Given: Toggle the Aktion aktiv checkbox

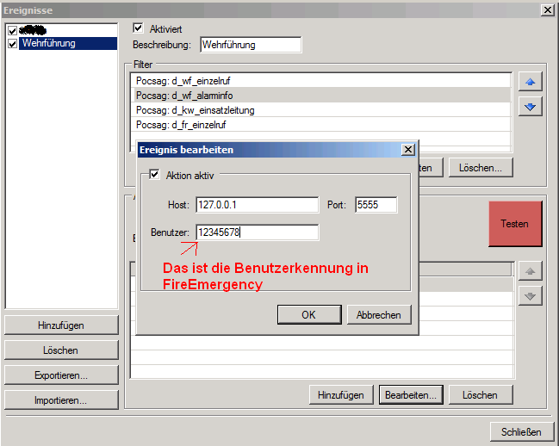Looking at the screenshot, I should 155,175.
